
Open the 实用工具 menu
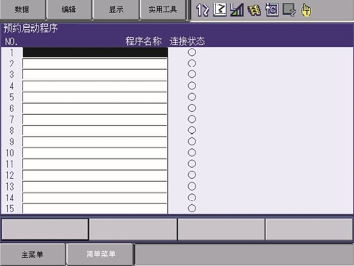(x=163, y=9)
